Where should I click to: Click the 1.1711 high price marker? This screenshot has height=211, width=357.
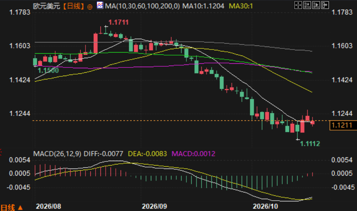click(x=118, y=22)
